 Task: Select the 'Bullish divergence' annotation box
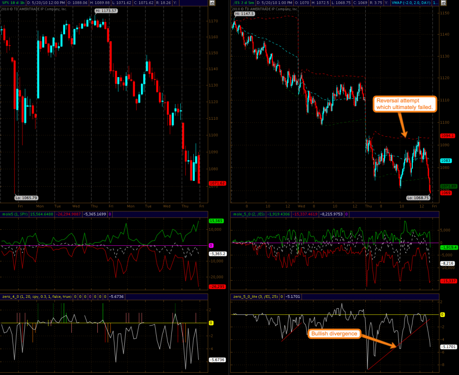pos(333,334)
